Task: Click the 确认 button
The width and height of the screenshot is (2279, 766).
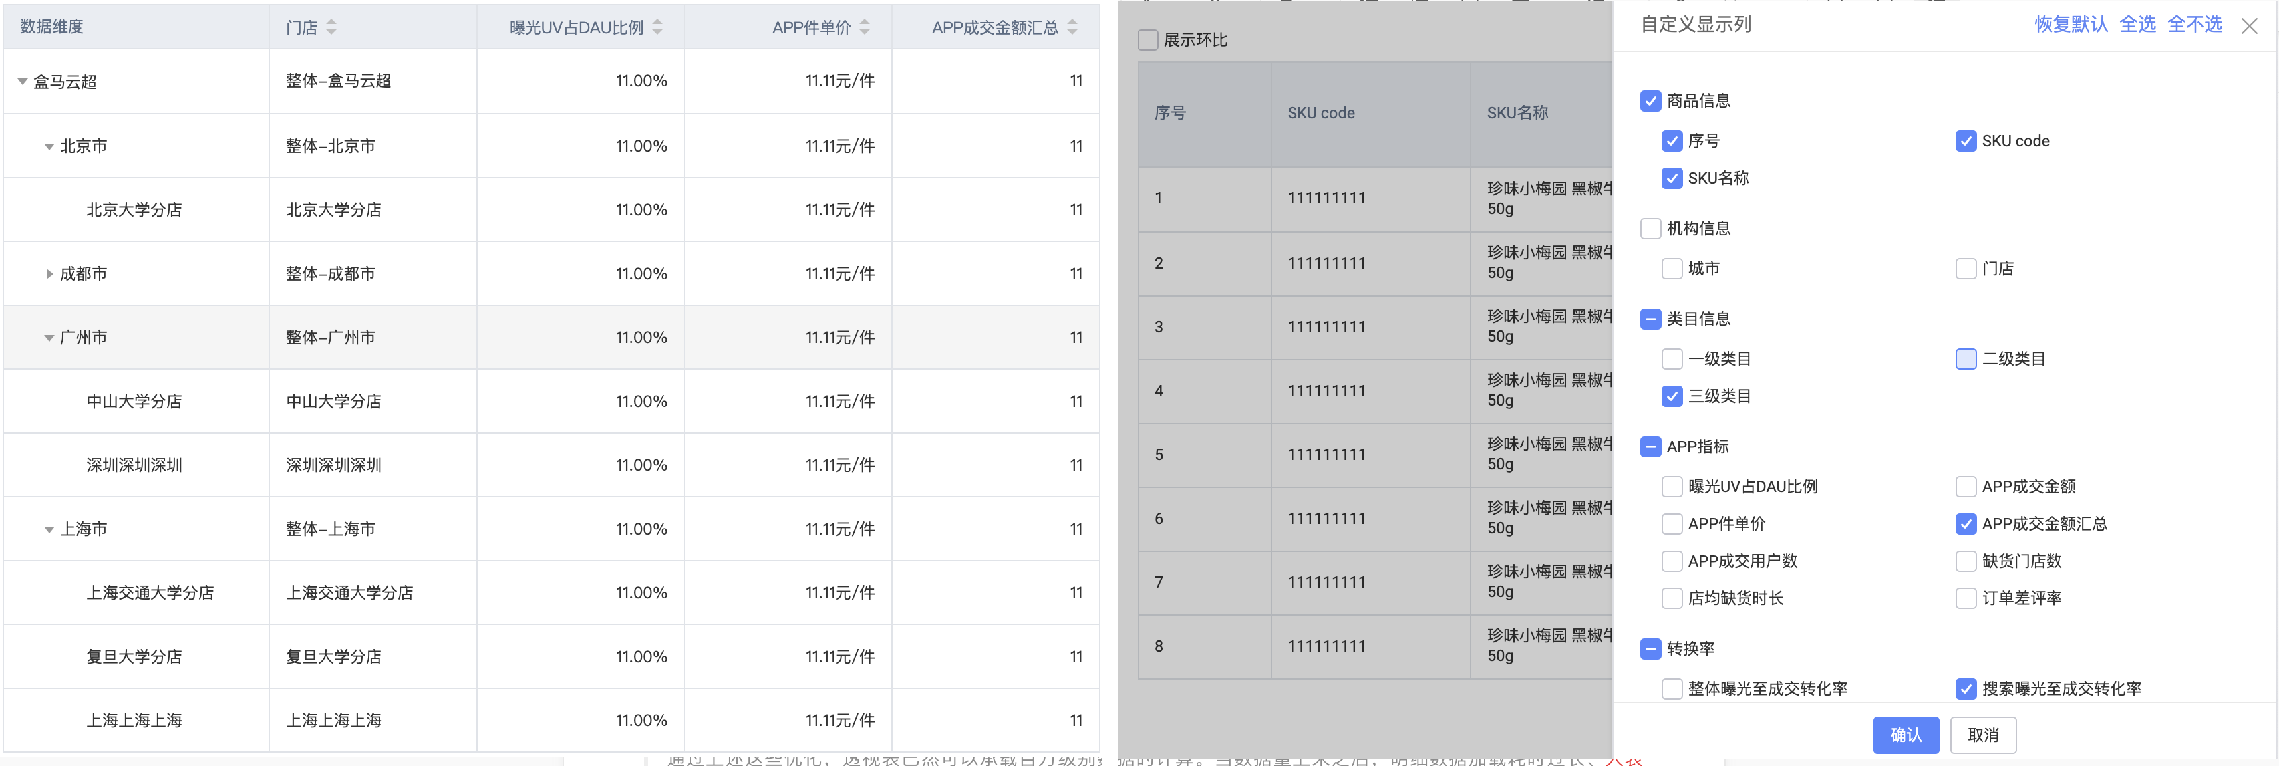Action: [1906, 735]
